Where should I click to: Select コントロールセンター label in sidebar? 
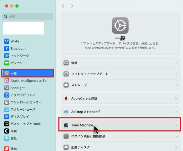click(26, 102)
